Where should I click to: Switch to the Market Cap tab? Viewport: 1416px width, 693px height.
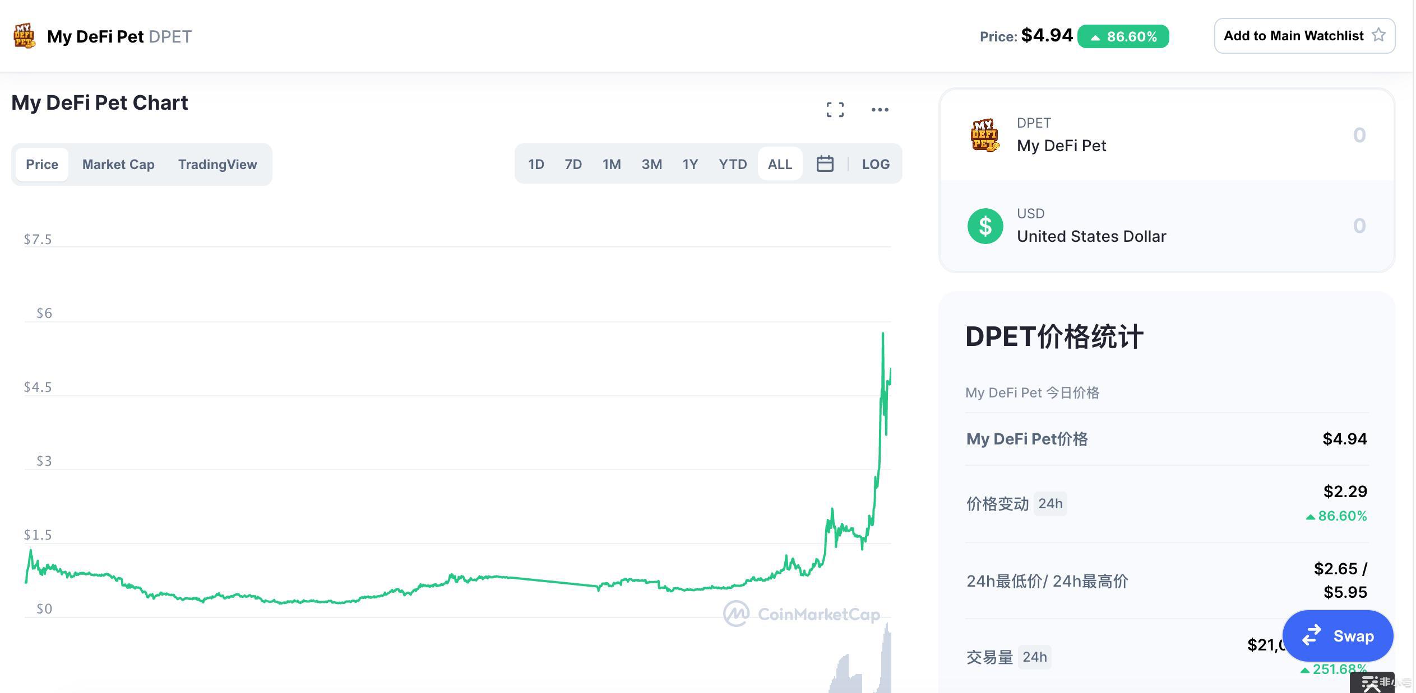118,165
